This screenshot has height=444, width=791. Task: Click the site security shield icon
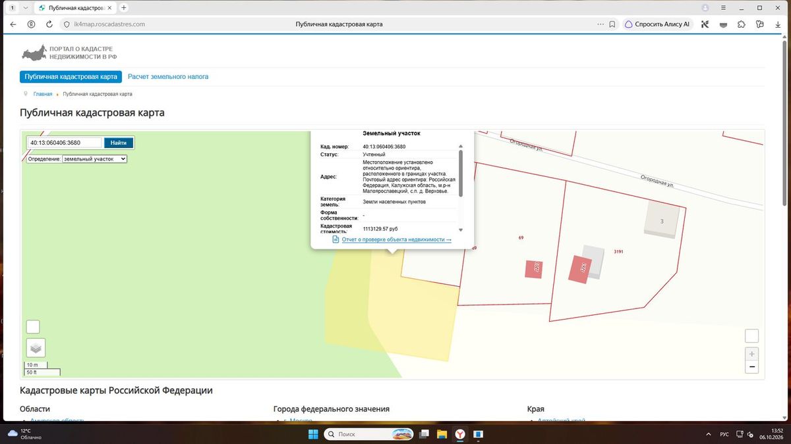[x=66, y=24]
